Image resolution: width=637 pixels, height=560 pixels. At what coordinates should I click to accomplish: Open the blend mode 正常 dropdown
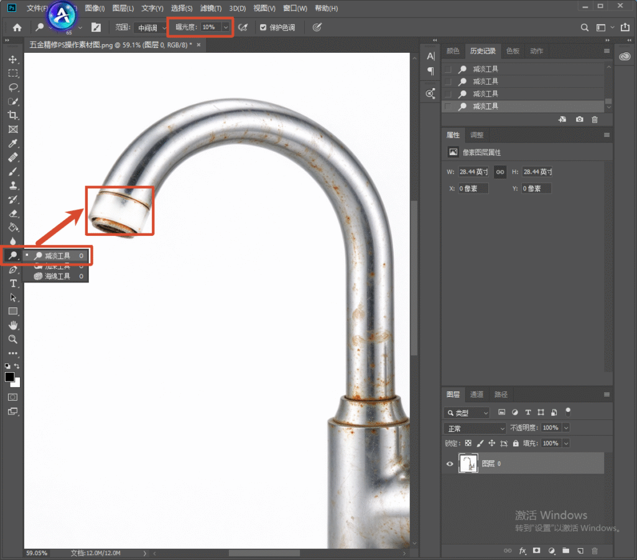[475, 428]
